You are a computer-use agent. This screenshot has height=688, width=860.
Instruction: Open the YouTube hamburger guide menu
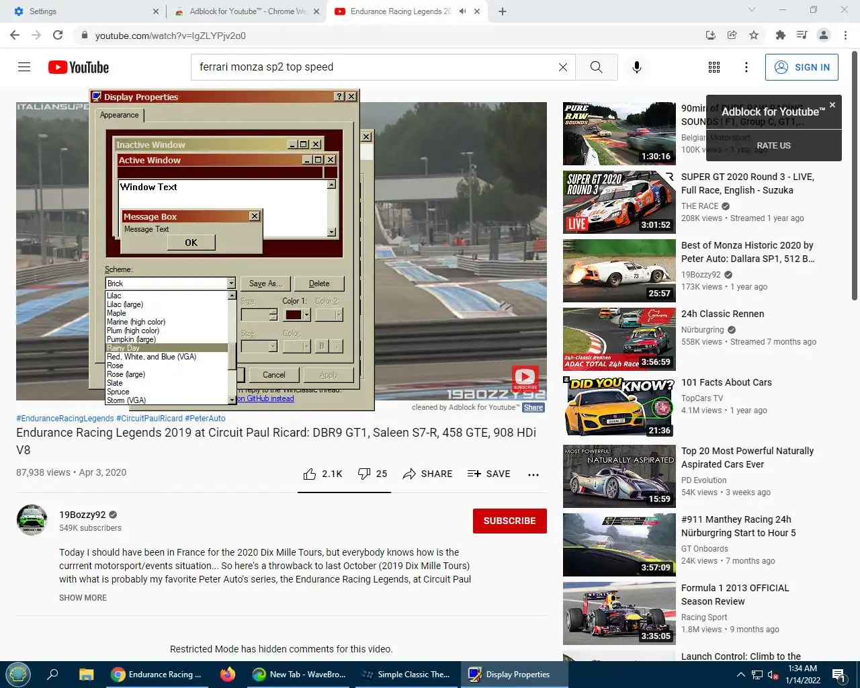pos(24,67)
